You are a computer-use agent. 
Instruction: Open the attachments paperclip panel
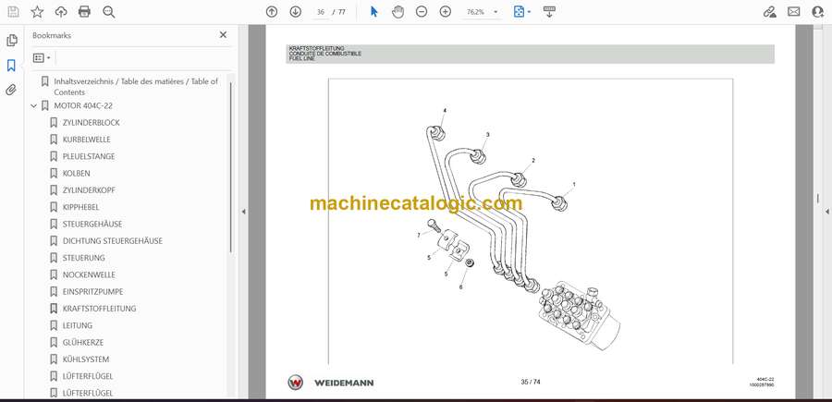(x=11, y=90)
